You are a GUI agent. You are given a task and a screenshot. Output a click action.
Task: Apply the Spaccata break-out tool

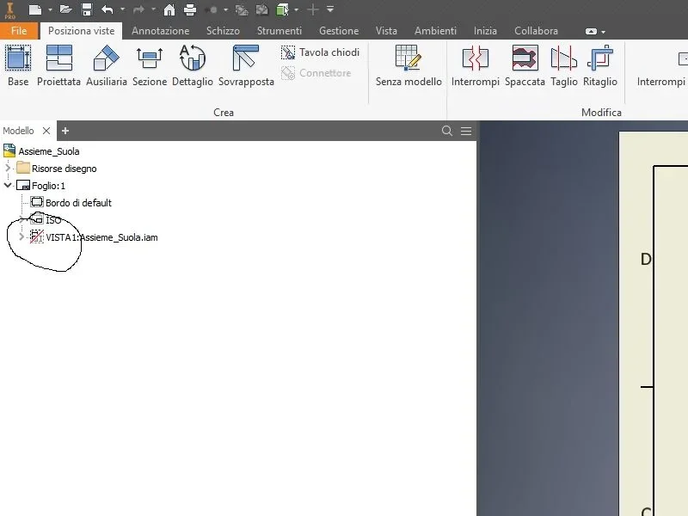point(525,65)
